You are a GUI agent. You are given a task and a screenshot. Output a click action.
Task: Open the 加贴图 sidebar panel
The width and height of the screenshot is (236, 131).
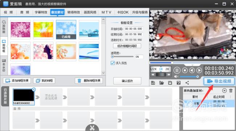4,27
